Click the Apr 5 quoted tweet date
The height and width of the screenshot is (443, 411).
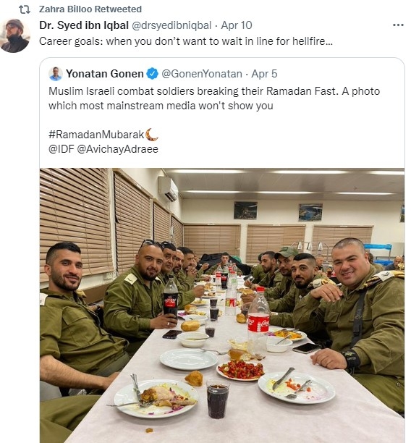[x=264, y=74]
